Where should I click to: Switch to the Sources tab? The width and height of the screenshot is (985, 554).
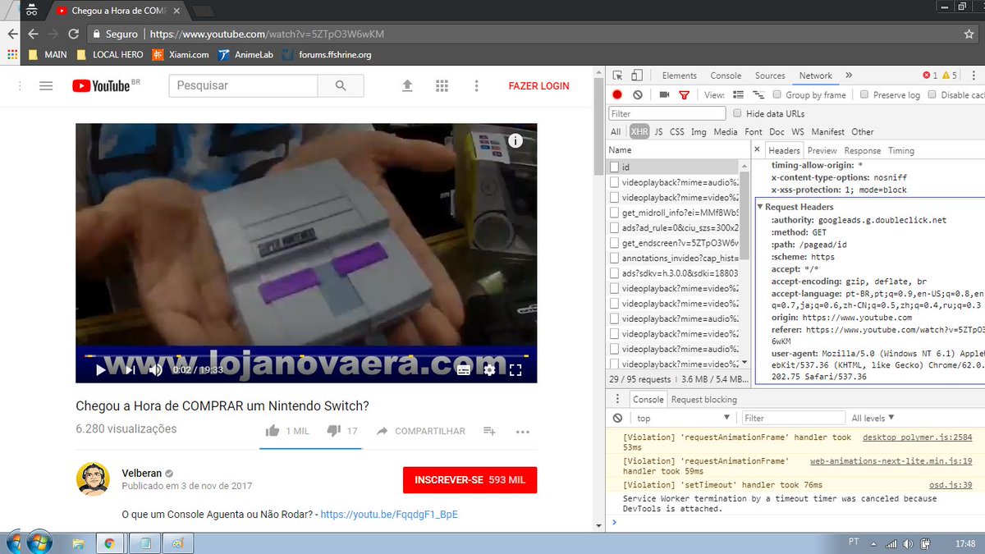(770, 76)
